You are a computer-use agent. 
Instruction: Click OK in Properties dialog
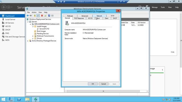coord(93,84)
